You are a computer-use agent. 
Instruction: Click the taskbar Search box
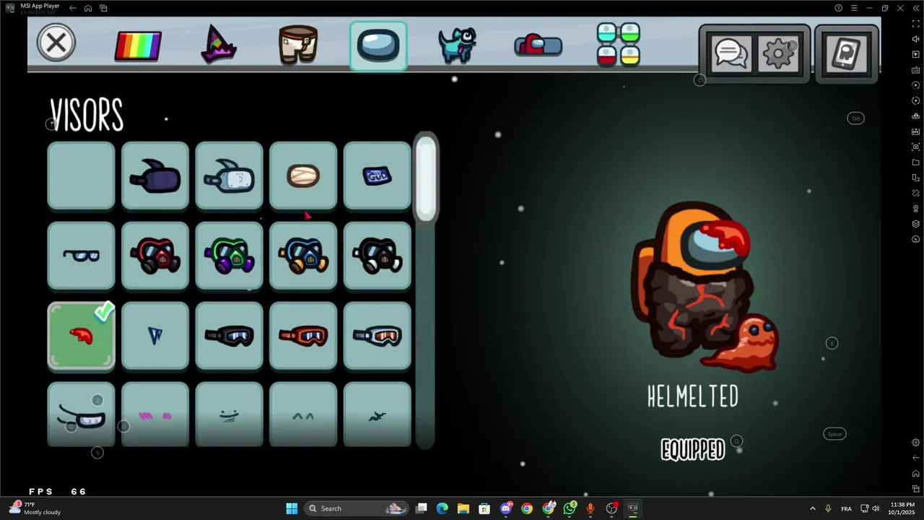(x=356, y=508)
